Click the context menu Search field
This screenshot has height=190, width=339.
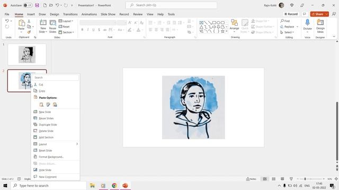[x=55, y=78]
